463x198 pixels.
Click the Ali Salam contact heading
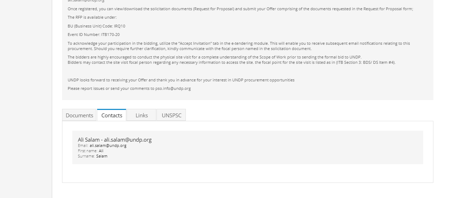click(115, 140)
